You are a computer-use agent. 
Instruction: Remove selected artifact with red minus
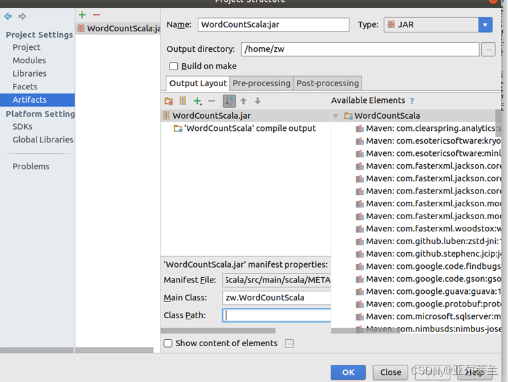click(96, 15)
